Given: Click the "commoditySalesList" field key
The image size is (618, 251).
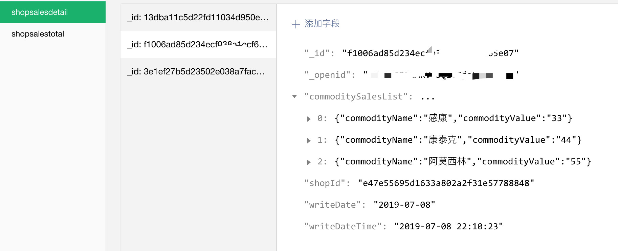Looking at the screenshot, I should pos(358,97).
